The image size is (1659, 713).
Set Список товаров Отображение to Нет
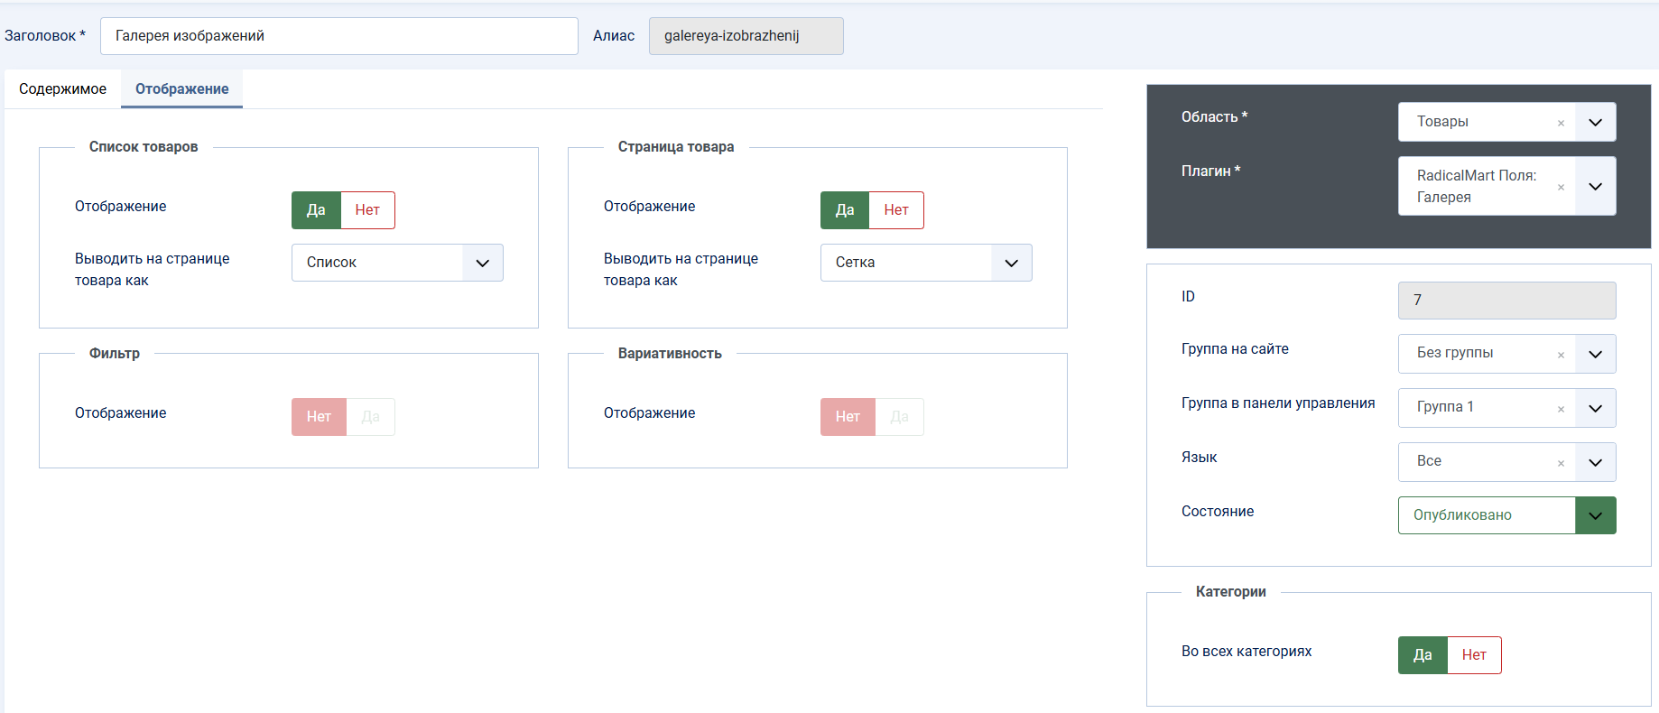tap(367, 210)
